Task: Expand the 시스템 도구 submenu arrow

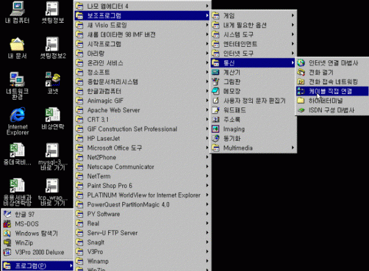Action: tap(293, 34)
